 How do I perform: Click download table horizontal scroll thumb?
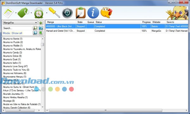tap(105, 111)
